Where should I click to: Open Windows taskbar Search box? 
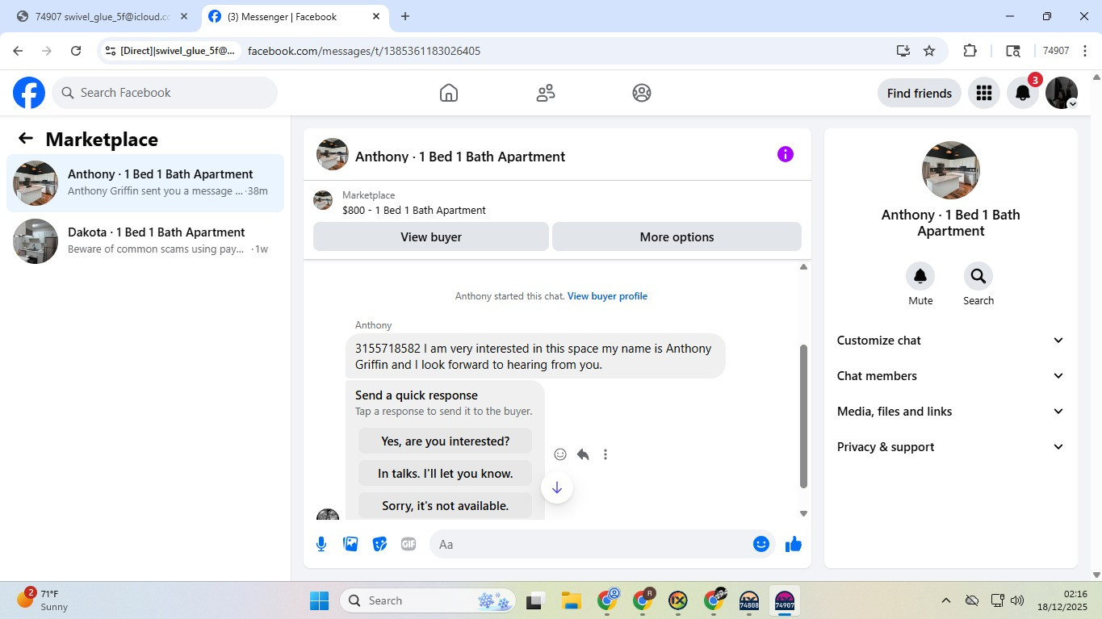click(x=429, y=600)
